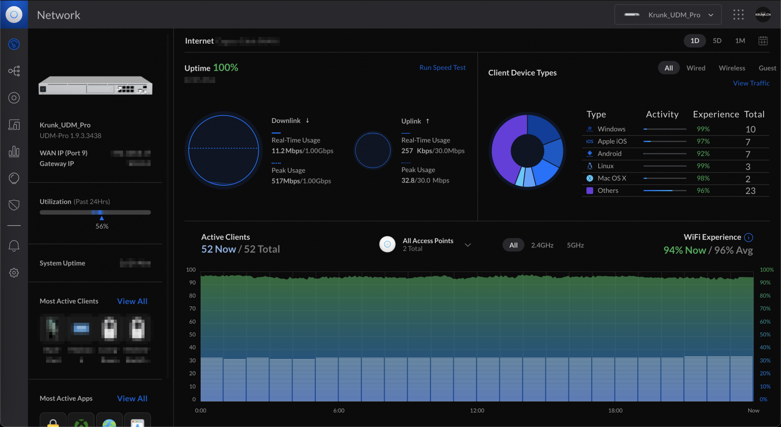Open the Threat Management shield icon
This screenshot has height=427, width=781.
(x=14, y=205)
